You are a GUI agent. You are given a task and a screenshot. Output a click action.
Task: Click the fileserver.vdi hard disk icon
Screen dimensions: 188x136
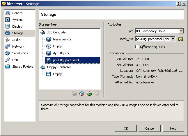click(49, 39)
